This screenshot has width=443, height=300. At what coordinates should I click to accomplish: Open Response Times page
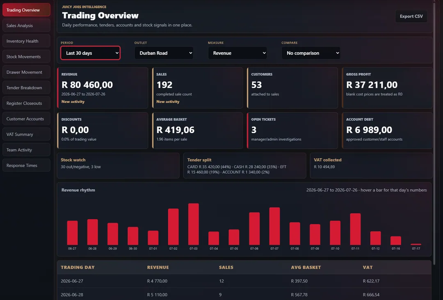click(x=26, y=165)
